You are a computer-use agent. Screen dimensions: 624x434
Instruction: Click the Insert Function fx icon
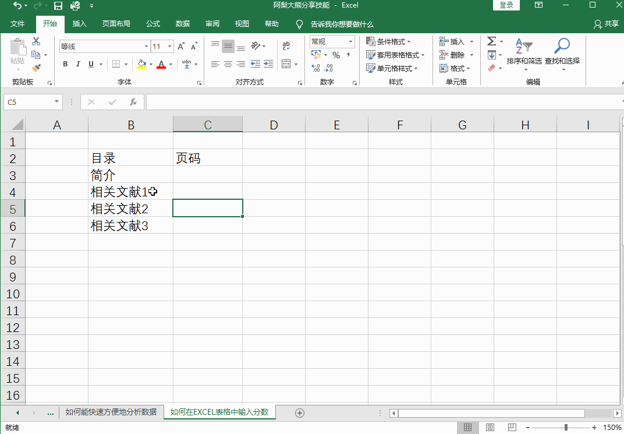133,102
